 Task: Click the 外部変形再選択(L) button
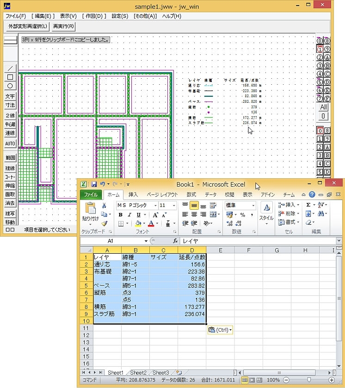(x=28, y=26)
